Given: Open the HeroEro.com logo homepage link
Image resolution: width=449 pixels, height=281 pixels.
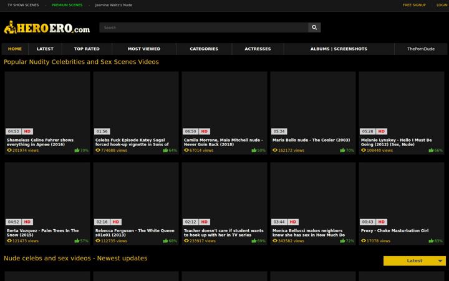Looking at the screenshot, I should point(47,27).
